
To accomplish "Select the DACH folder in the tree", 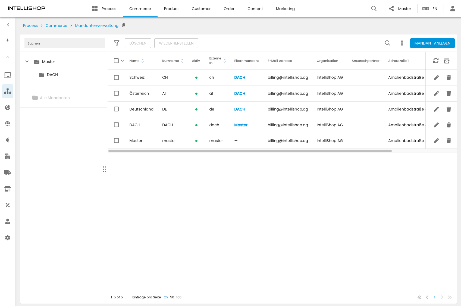I will click(48, 75).
